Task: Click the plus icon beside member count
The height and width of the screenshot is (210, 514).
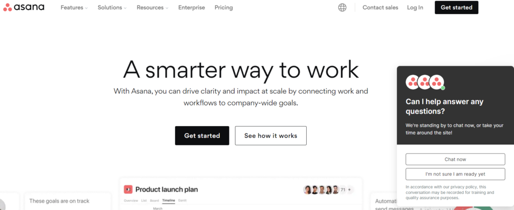Action: 350,189
